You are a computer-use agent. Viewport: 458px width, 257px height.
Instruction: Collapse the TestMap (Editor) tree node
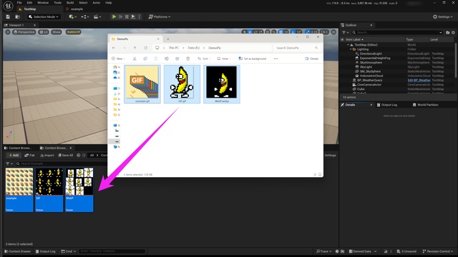coord(349,45)
